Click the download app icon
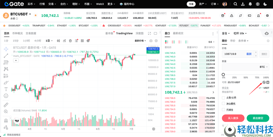 pyautogui.click(x=243, y=4)
